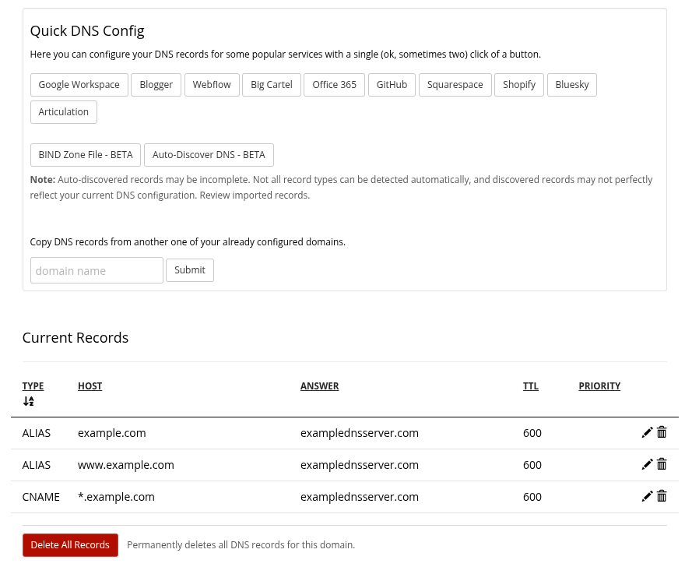685x574 pixels.
Task: Configure DNS for Google Workspace
Action: click(79, 84)
